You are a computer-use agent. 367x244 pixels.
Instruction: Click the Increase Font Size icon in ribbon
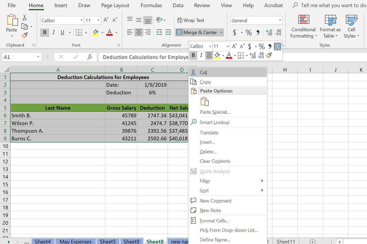click(x=106, y=20)
